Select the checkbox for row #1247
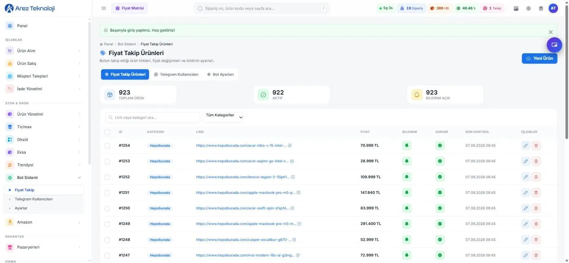The height and width of the screenshot is (263, 569). point(107,255)
